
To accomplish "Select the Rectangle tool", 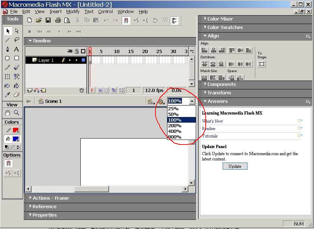I will (x=17, y=58).
